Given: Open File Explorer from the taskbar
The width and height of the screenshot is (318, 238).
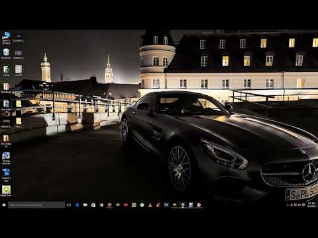Looking at the screenshot, I should click(85, 205).
